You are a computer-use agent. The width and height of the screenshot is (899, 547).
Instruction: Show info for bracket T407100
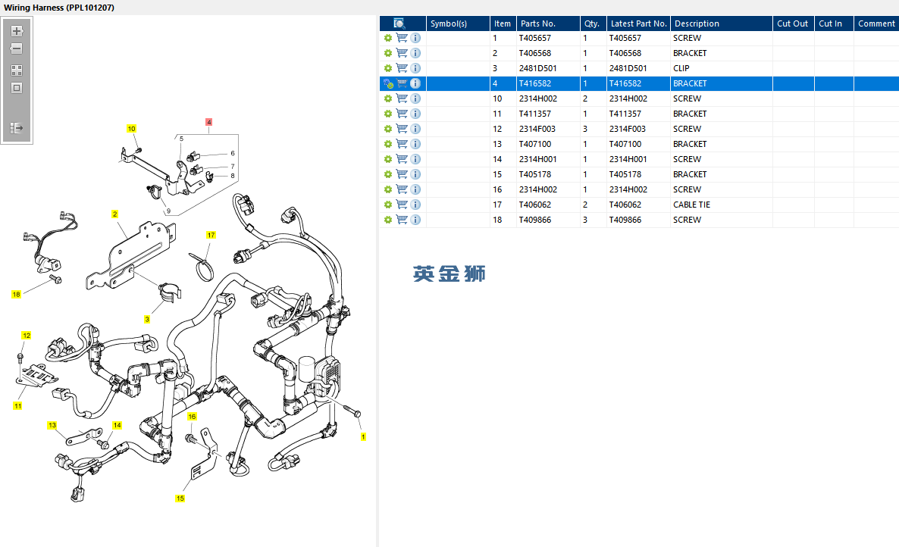(415, 144)
